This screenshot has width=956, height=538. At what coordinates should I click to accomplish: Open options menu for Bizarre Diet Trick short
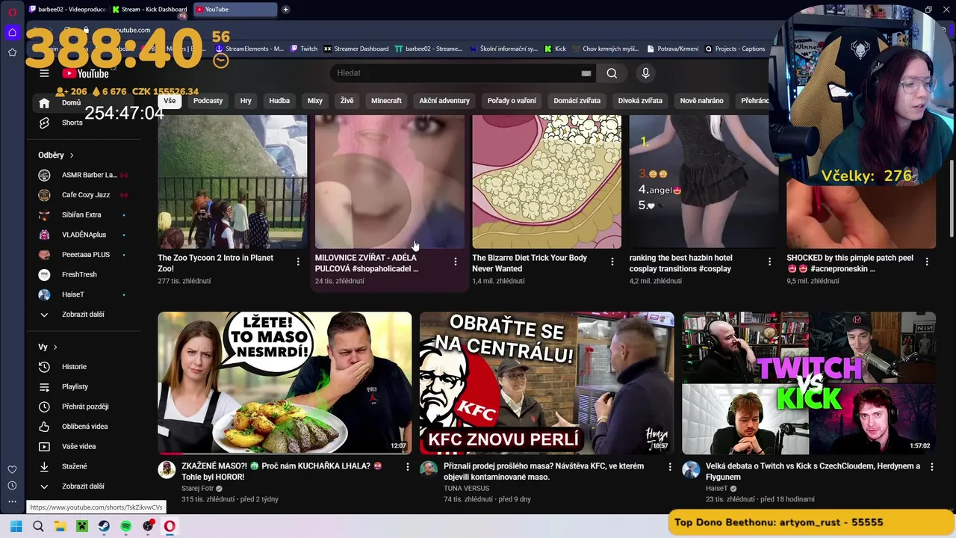[612, 262]
